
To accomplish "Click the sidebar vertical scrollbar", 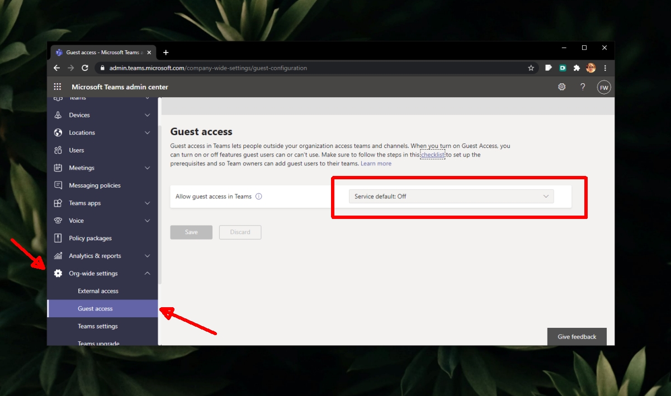I will click(160, 204).
